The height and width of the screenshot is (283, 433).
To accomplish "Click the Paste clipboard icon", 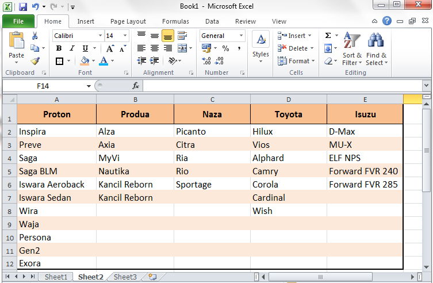I will click(16, 40).
